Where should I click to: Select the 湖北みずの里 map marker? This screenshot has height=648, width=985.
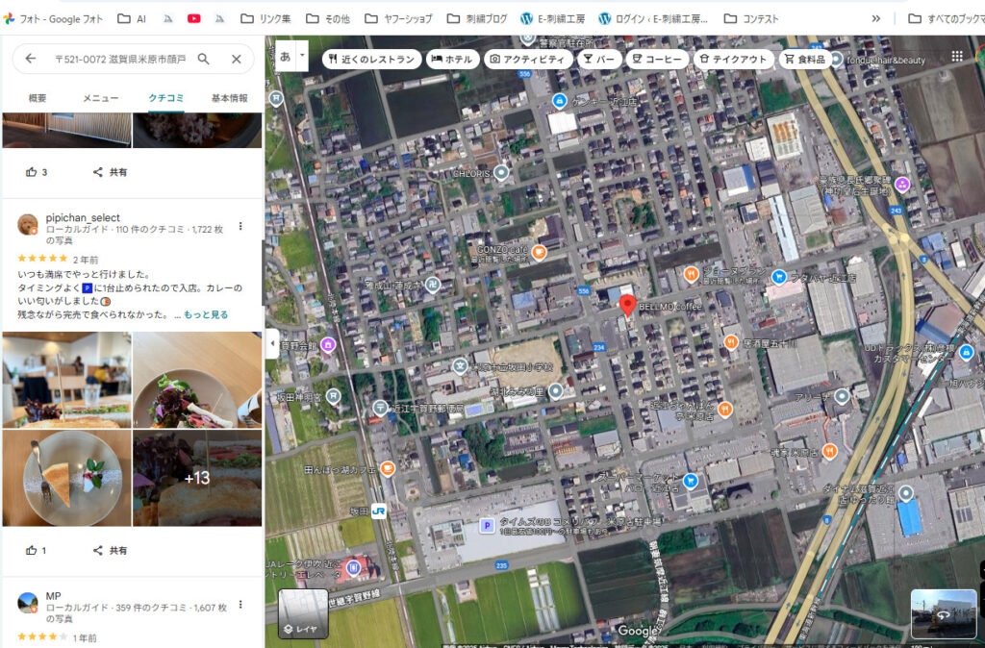(555, 392)
